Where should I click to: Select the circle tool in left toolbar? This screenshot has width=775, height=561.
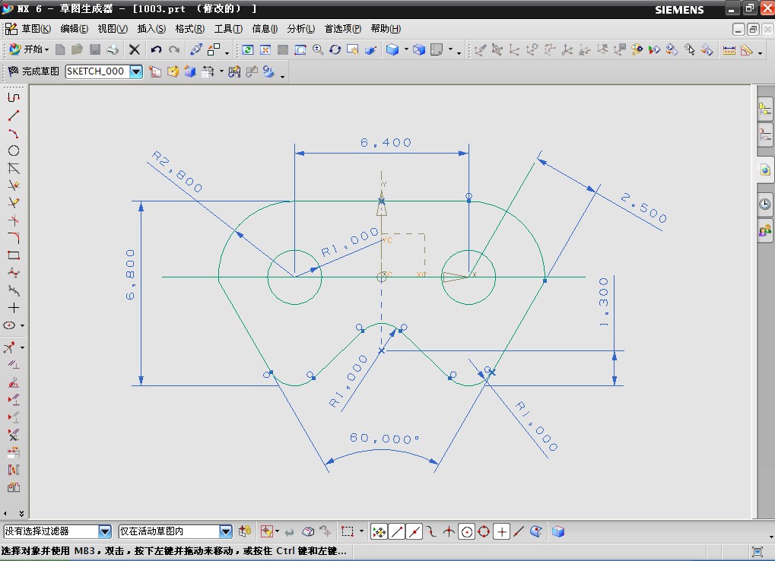[x=14, y=151]
